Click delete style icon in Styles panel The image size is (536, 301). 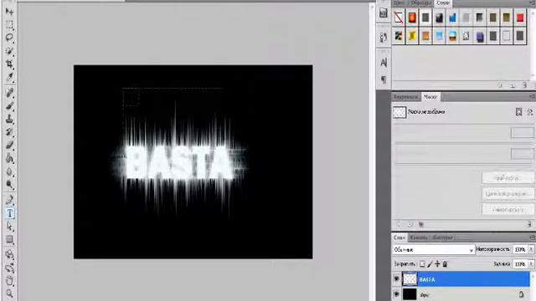click(x=525, y=85)
